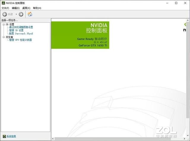
Task: Open the 桌面(K) menu
Action: [x=26, y=8]
